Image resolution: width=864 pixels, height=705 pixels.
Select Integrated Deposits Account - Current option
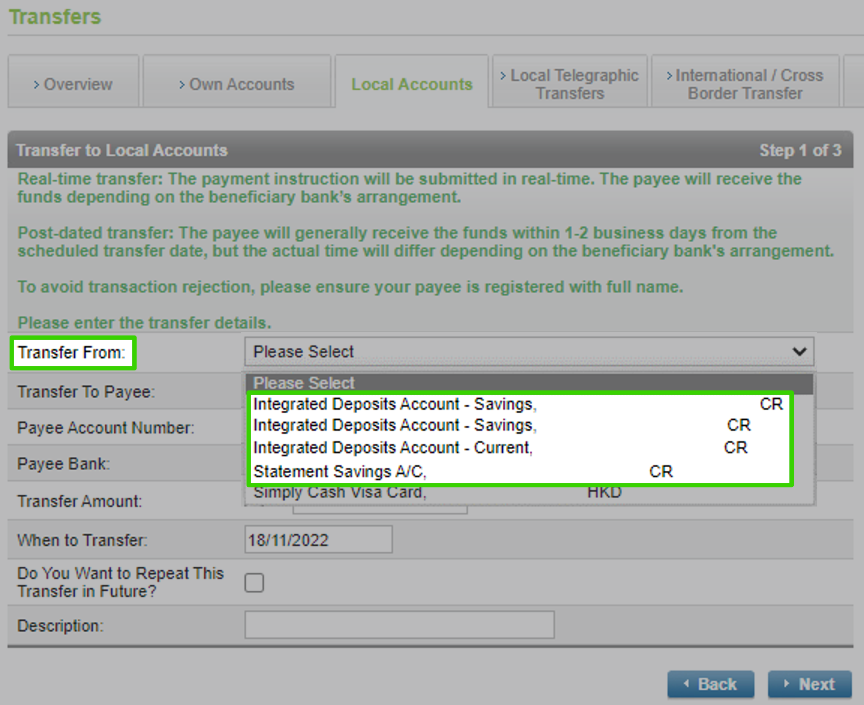click(x=393, y=447)
